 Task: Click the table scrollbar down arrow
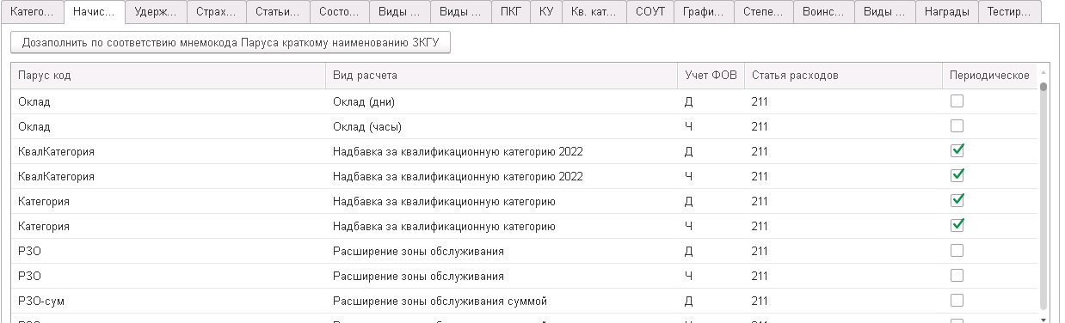(x=1043, y=320)
